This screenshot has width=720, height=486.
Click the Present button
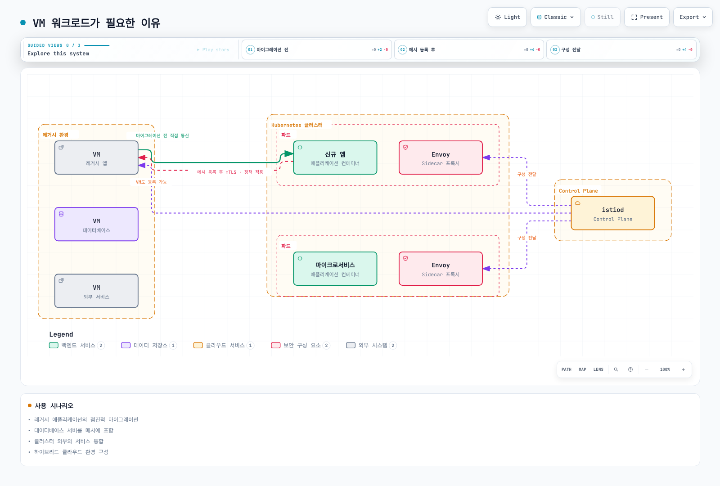click(647, 17)
